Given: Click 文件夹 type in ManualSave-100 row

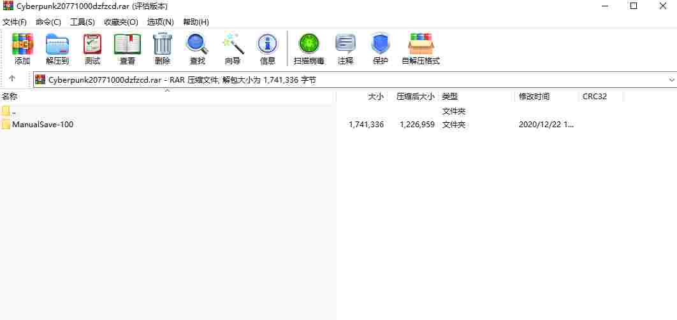Looking at the screenshot, I should [454, 125].
